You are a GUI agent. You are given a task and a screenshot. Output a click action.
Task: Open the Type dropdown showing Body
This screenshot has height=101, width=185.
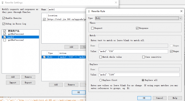click(x=137, y=18)
